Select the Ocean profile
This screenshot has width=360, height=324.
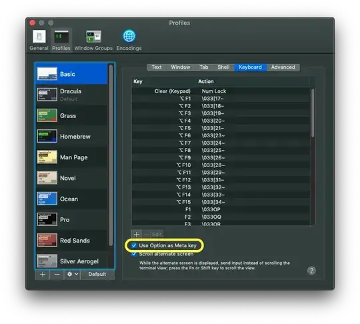[71, 199]
